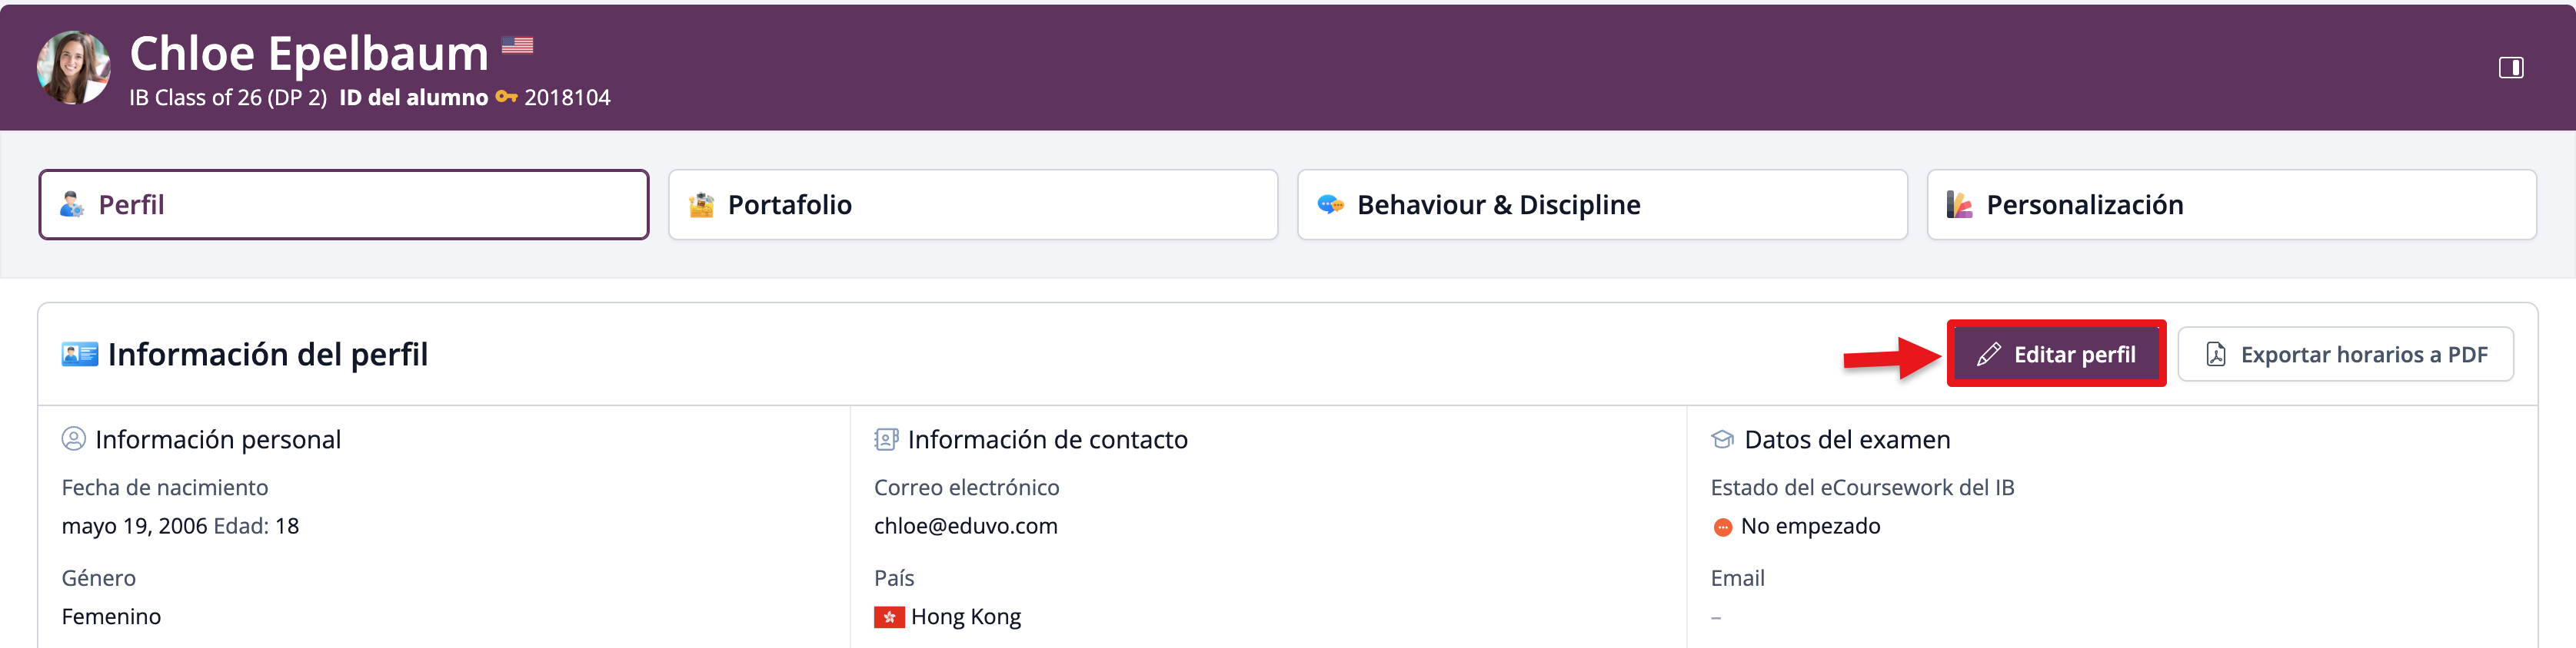Click the contact book icon beside Información de contacto
The image size is (2576, 648).
coord(886,439)
